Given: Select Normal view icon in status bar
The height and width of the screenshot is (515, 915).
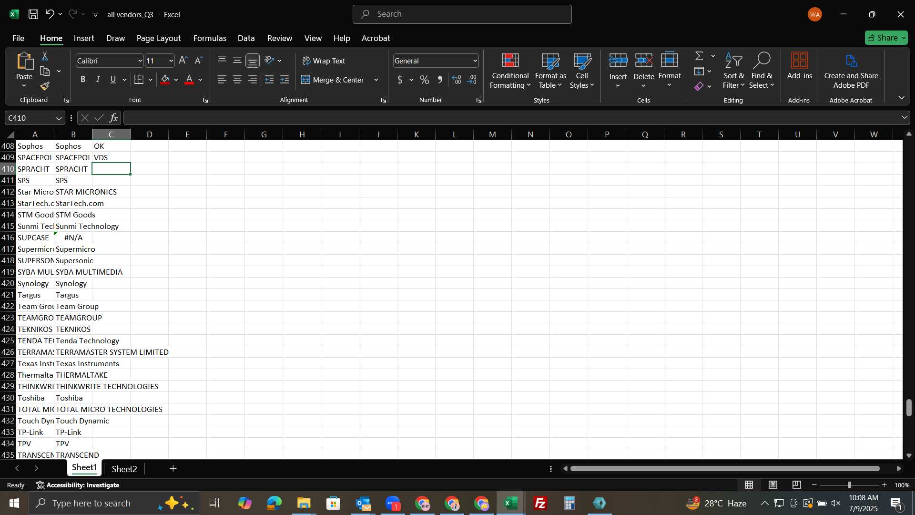Looking at the screenshot, I should (749, 485).
